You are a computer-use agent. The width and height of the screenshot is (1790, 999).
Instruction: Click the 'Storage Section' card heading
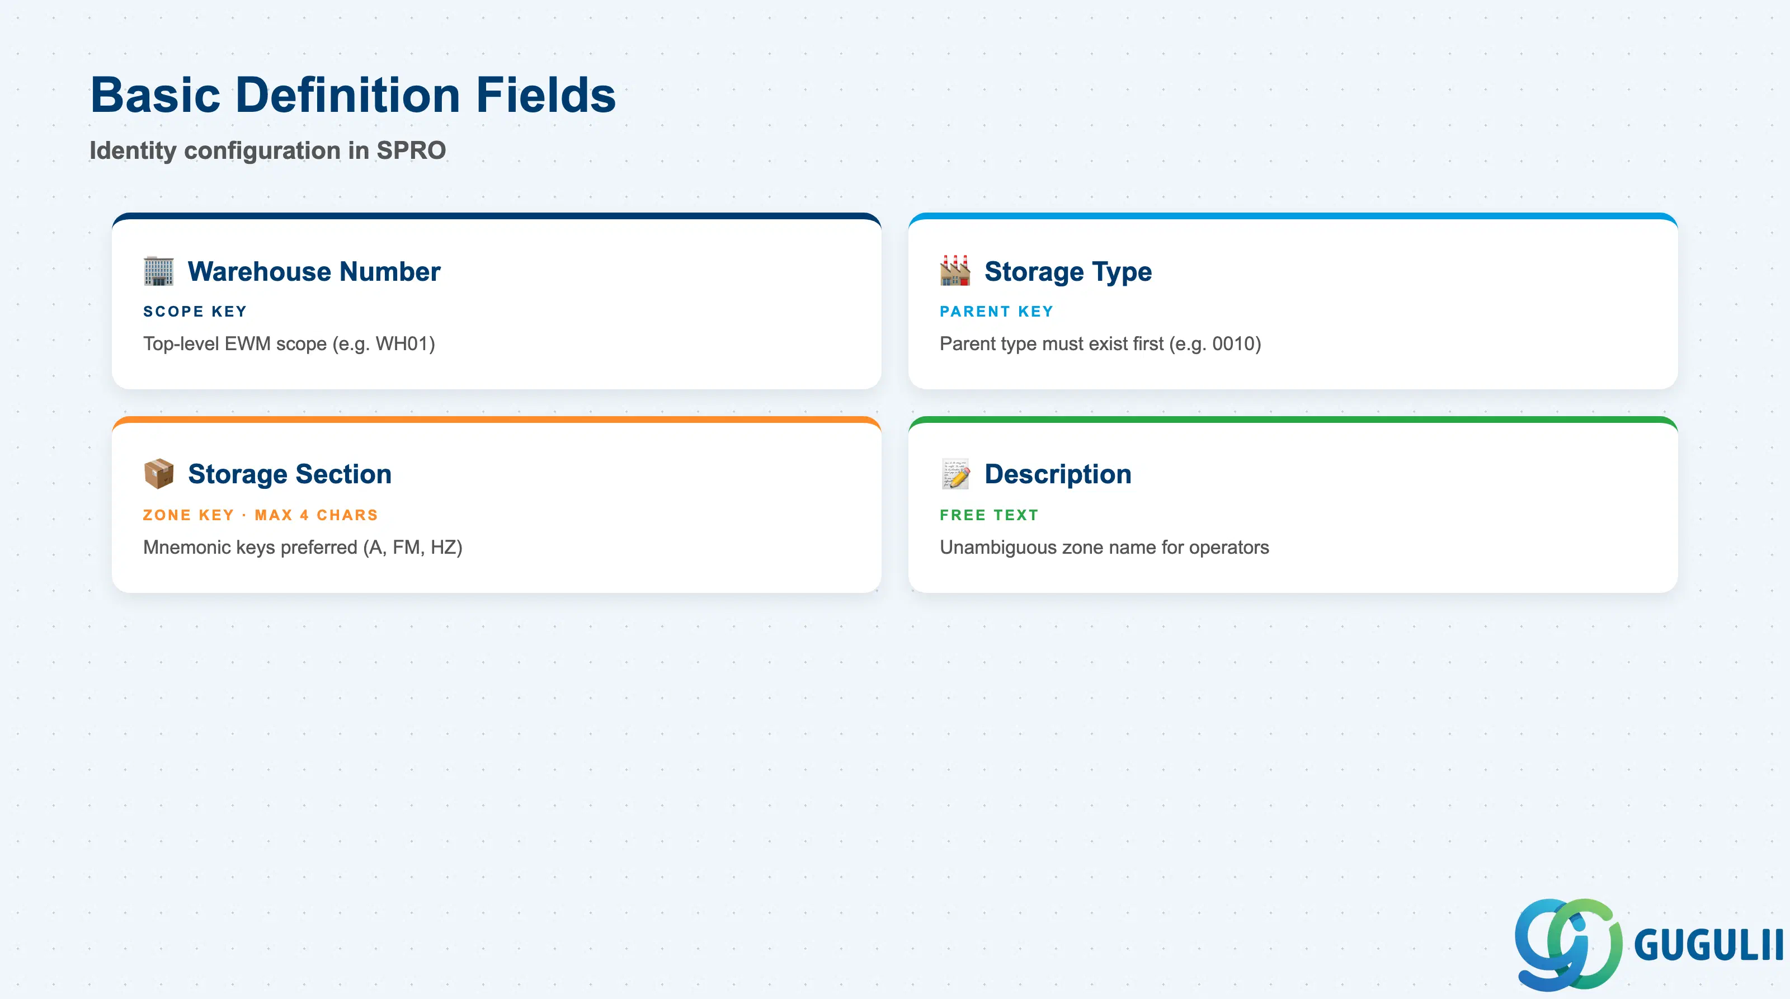point(290,474)
